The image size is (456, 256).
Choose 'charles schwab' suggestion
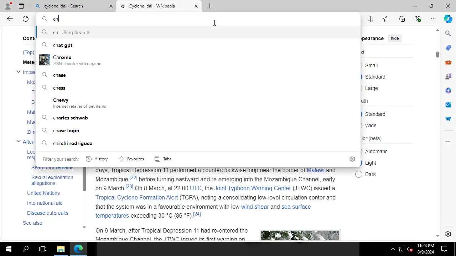[198, 118]
